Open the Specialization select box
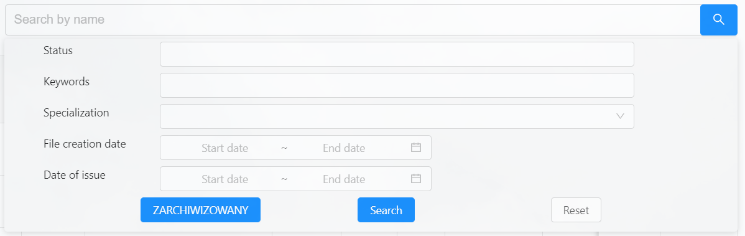The width and height of the screenshot is (745, 236). [397, 116]
